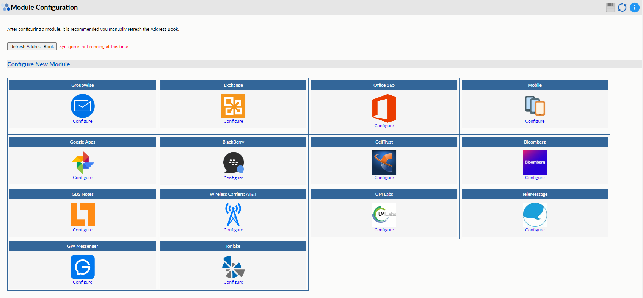Click the BlackBerry module icon
The height and width of the screenshot is (298, 643).
(x=233, y=162)
